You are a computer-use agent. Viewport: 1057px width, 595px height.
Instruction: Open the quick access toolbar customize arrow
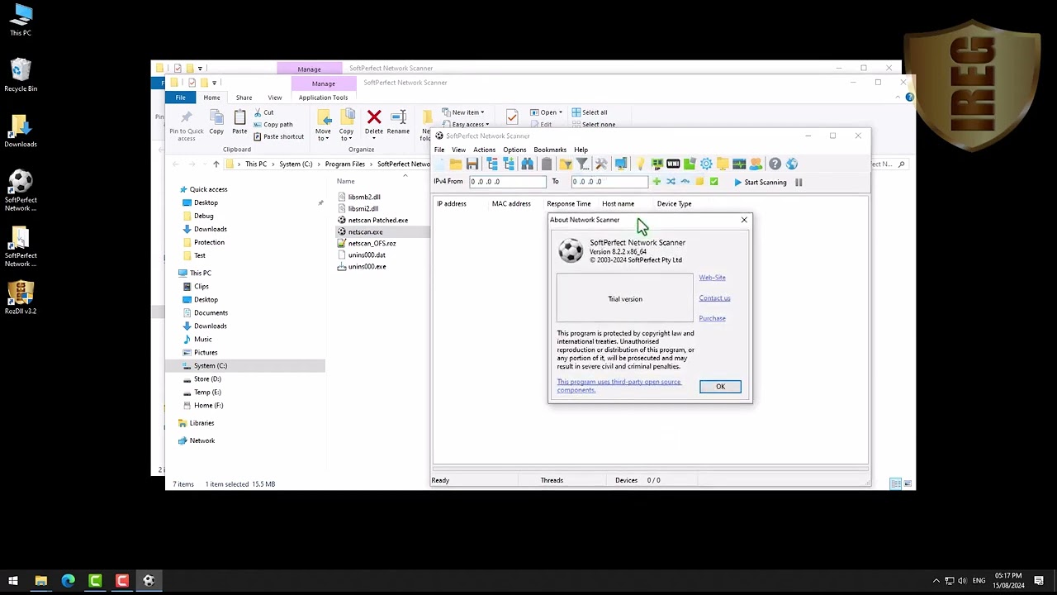coord(214,83)
